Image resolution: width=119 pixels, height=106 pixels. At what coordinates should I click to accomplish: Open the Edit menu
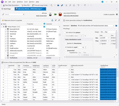pyautogui.click(x=10, y=2)
